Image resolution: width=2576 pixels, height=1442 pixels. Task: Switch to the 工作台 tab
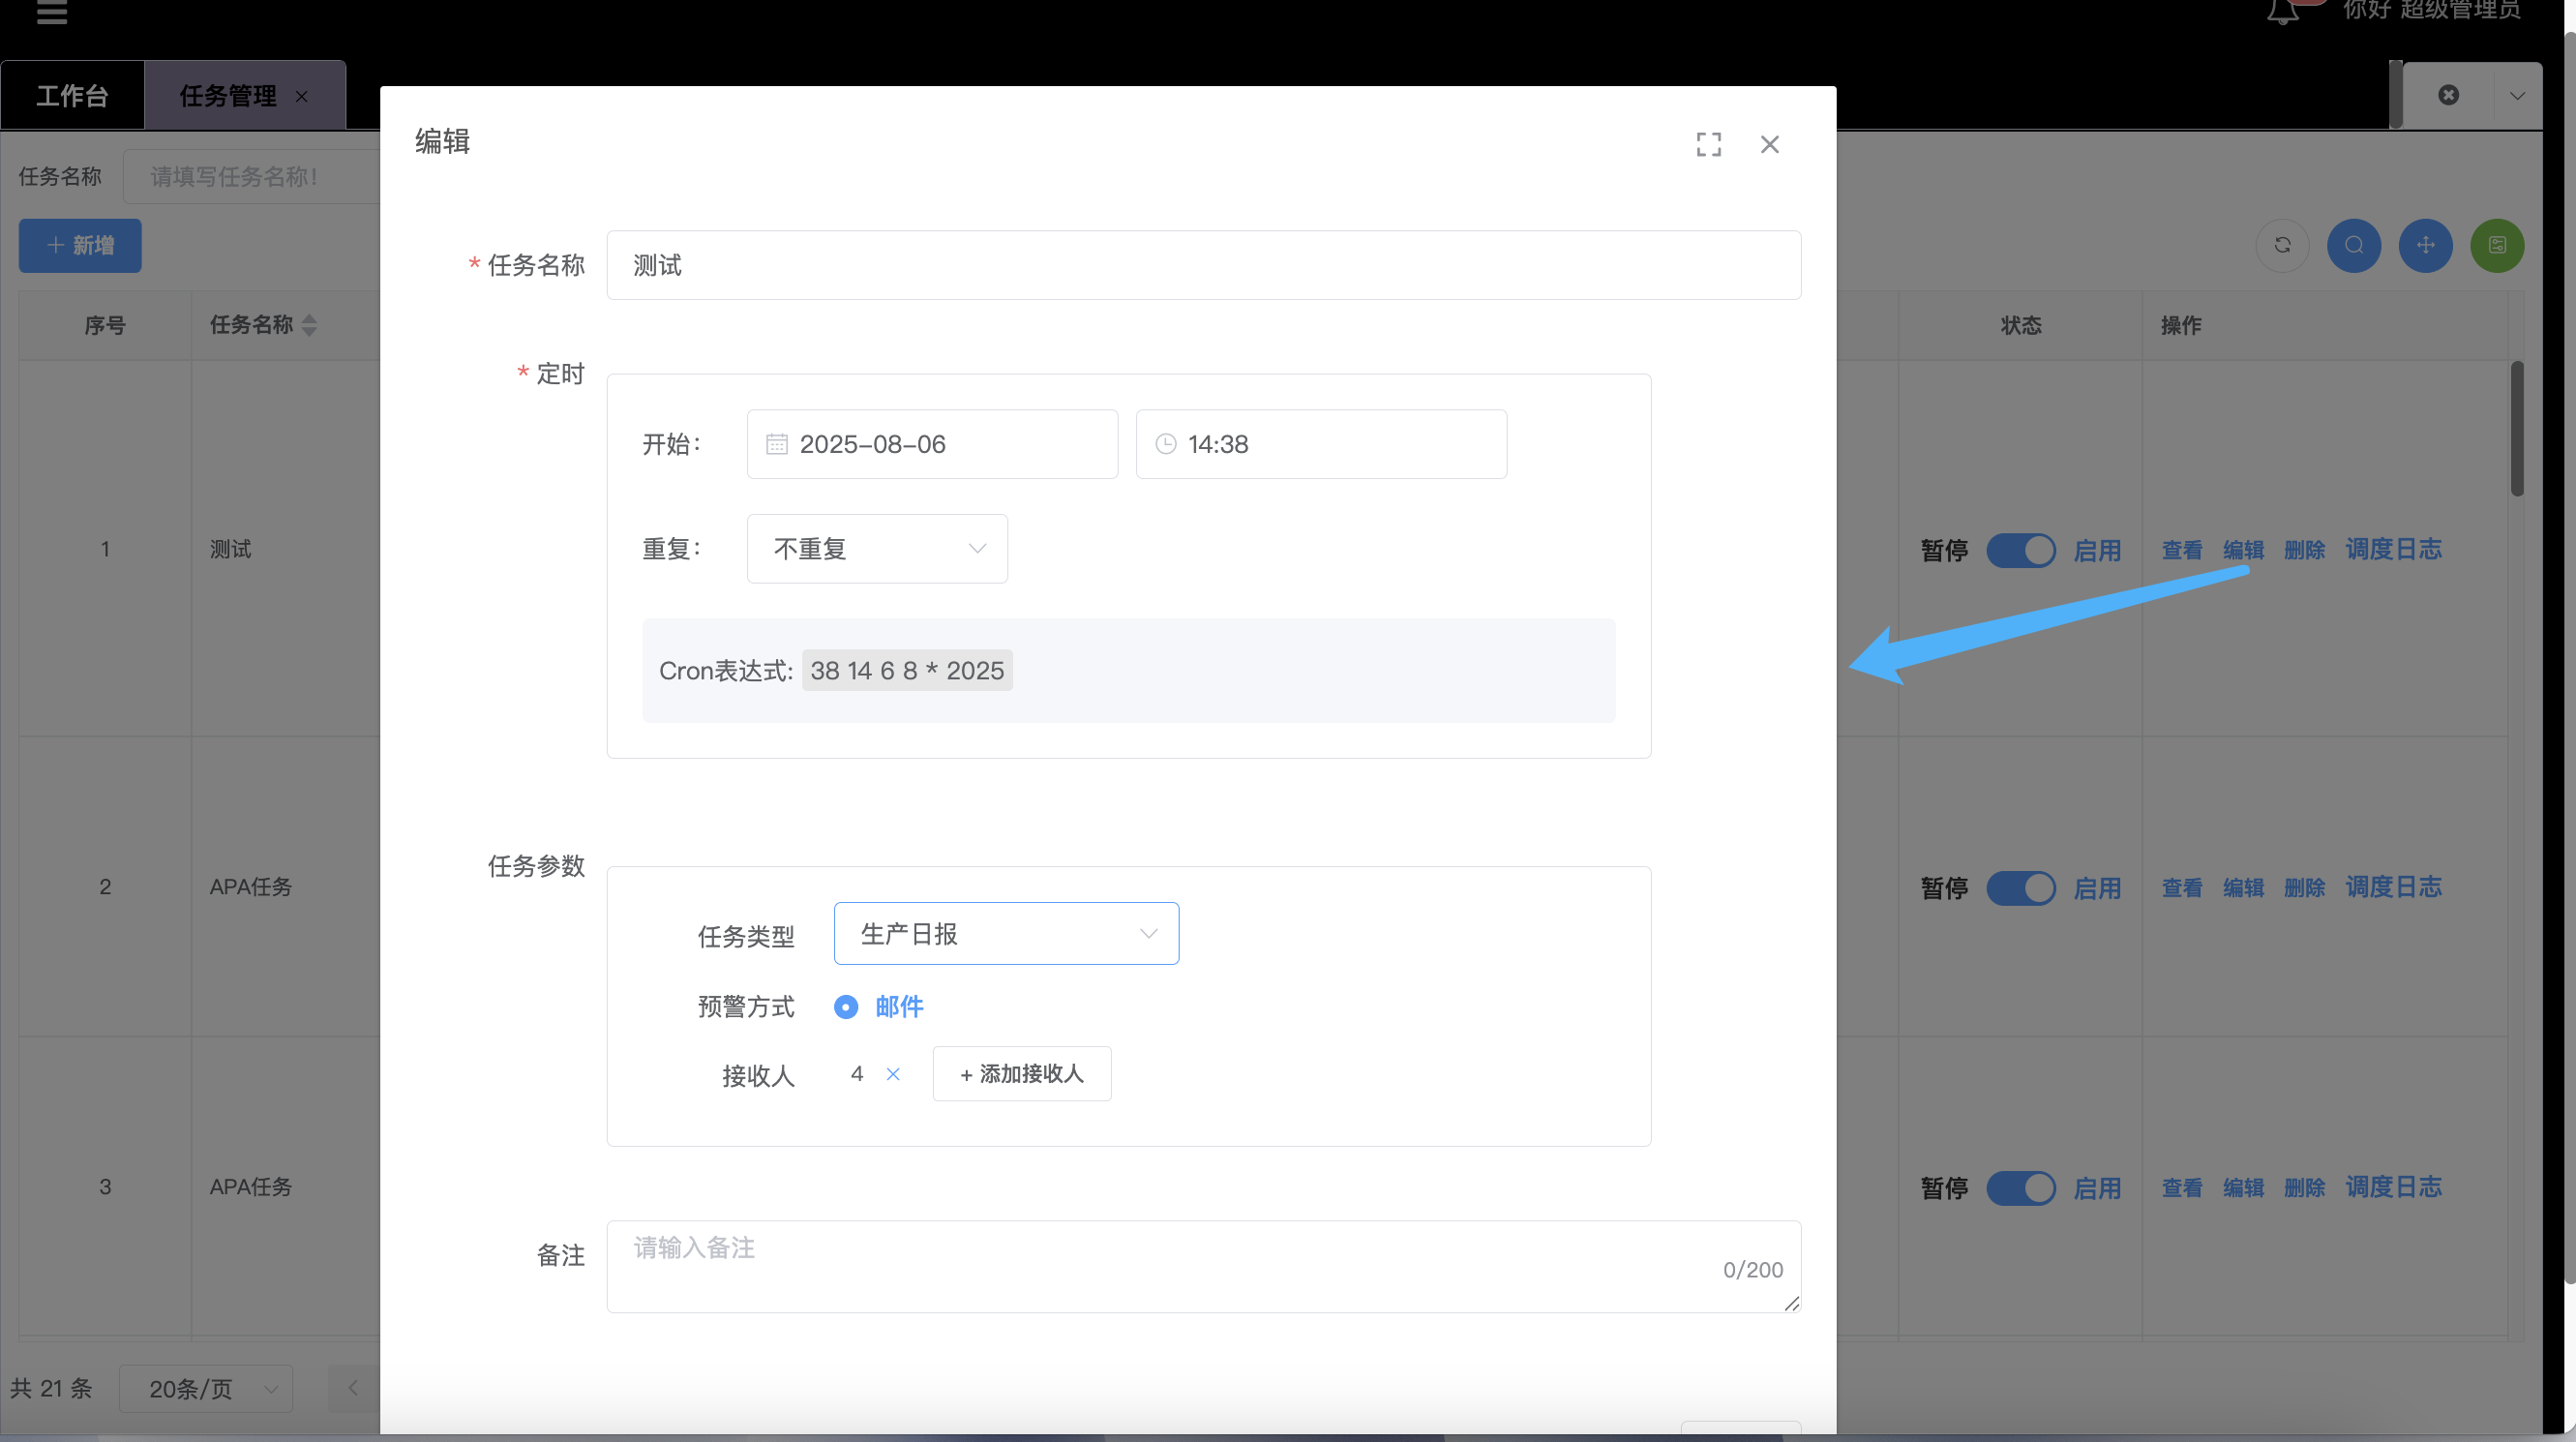click(72, 96)
